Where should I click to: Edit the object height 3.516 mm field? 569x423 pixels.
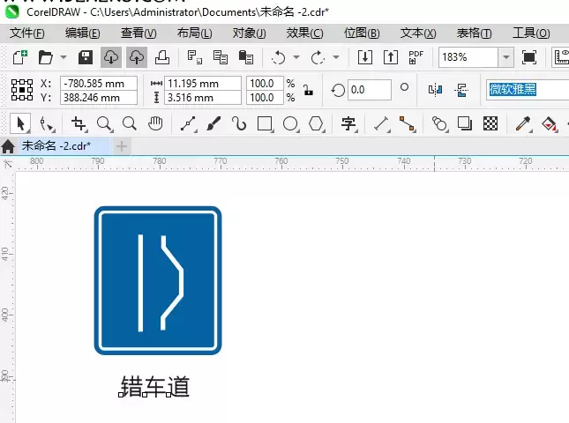tap(203, 98)
